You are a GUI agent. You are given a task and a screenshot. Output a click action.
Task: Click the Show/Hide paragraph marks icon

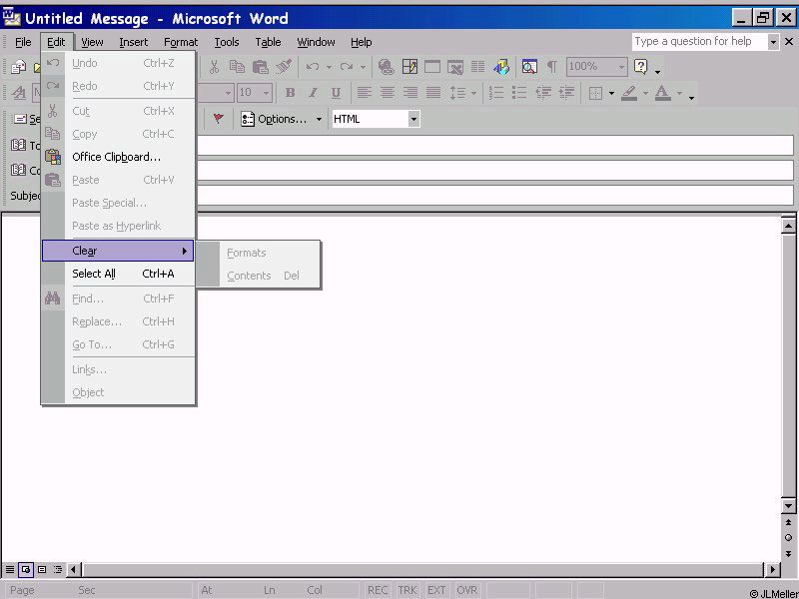pyautogui.click(x=551, y=67)
